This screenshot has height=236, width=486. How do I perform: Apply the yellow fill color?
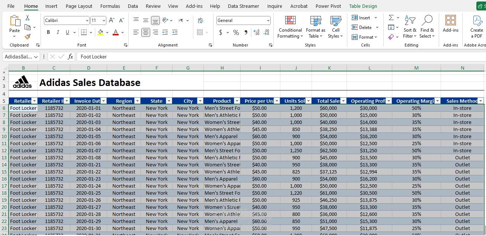[100, 32]
